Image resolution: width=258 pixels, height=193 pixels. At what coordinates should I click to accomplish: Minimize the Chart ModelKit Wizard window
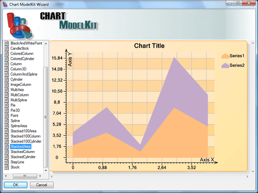pyautogui.click(x=230, y=3)
